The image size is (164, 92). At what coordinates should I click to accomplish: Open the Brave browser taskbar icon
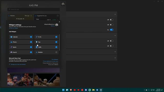pyautogui.click(x=71, y=90)
